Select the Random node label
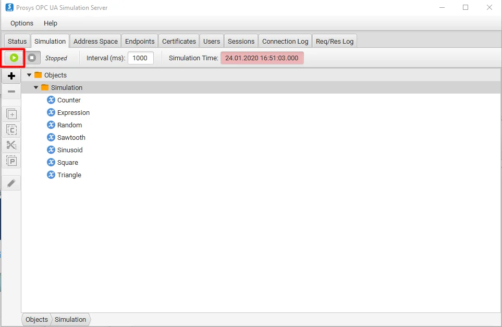502x327 pixels. coord(69,125)
